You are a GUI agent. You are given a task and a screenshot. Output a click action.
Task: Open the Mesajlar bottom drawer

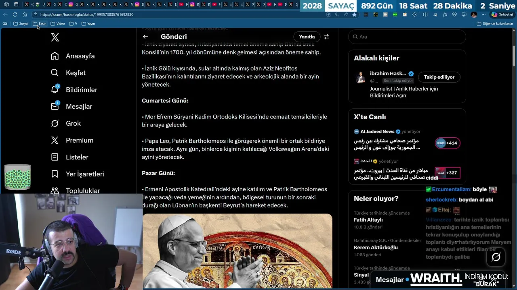pyautogui.click(x=390, y=280)
